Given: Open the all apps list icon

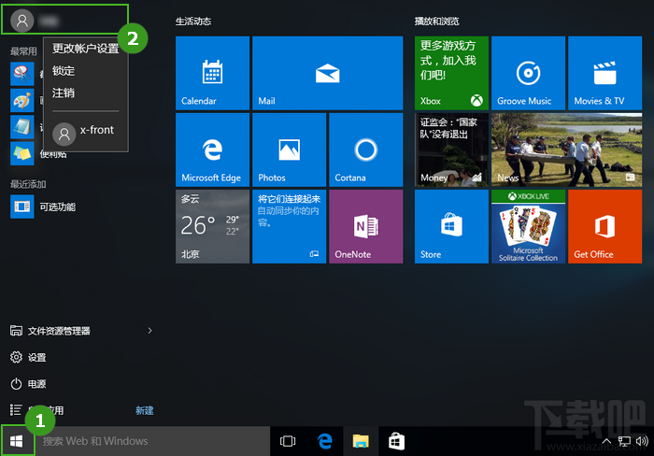Looking at the screenshot, I should 16,410.
